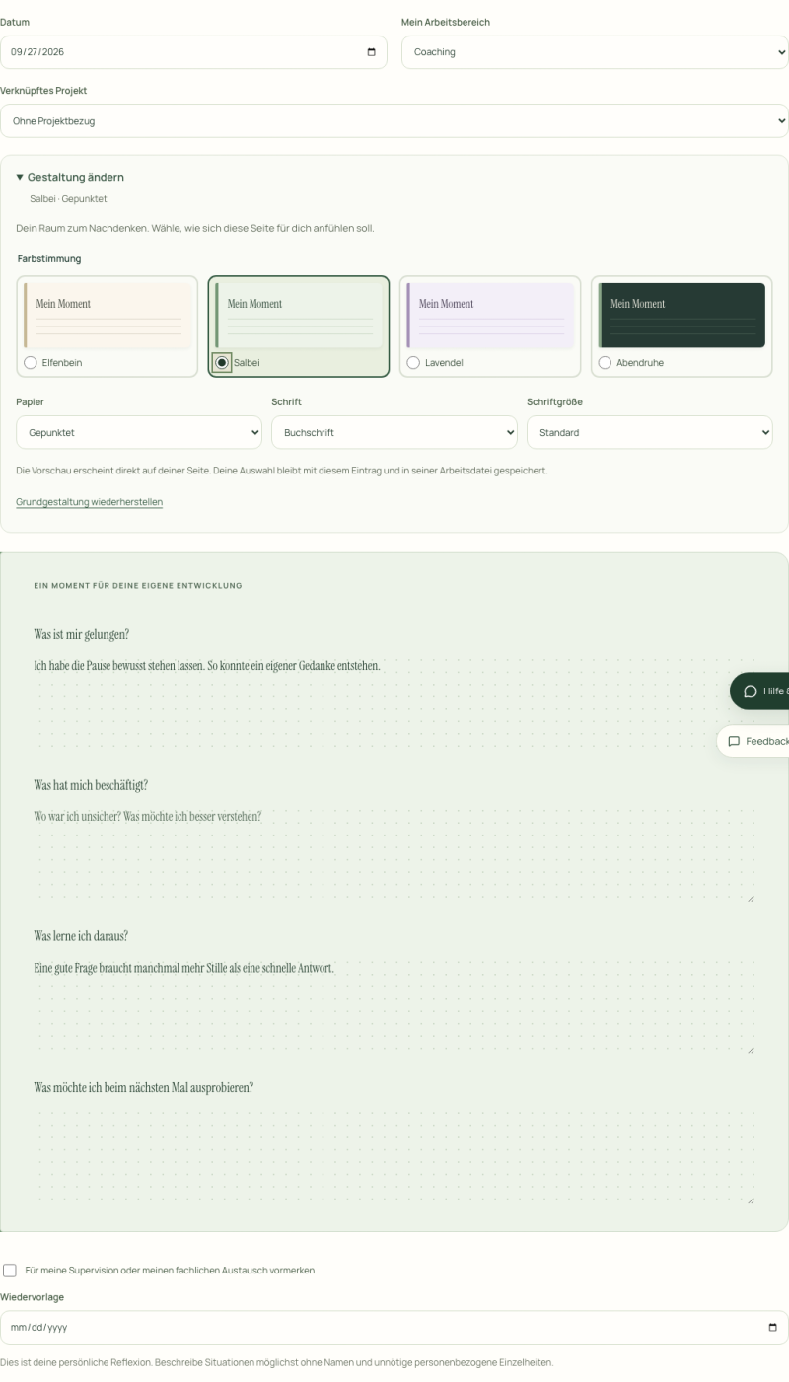Click the Salbei Mein Moment preview card
The width and height of the screenshot is (789, 1382).
[x=299, y=327]
